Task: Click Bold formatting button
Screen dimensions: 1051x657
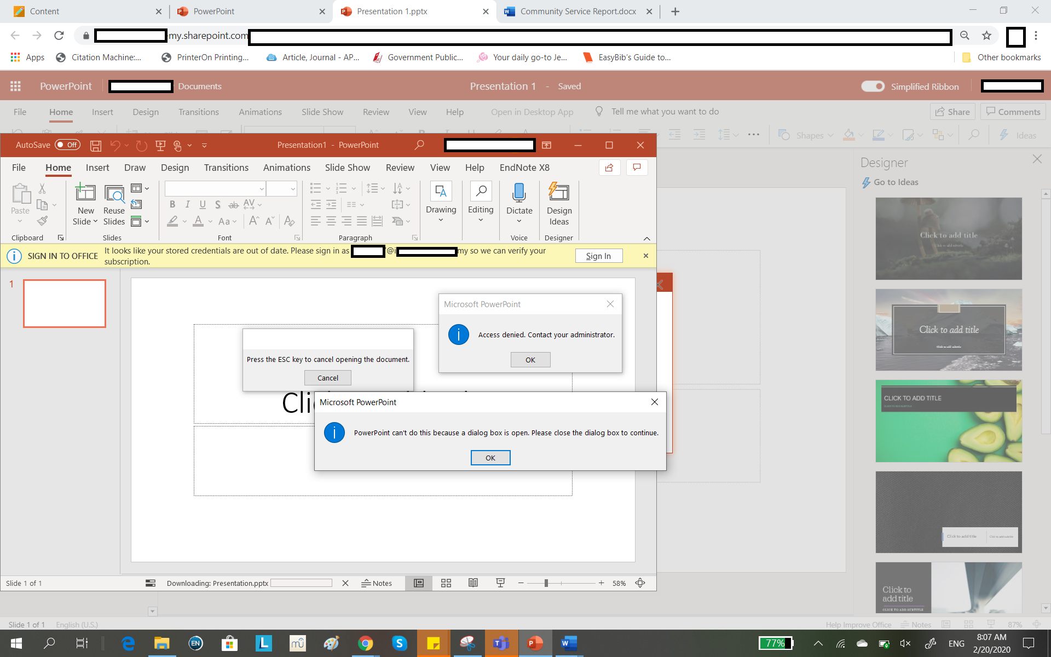Action: (x=172, y=204)
